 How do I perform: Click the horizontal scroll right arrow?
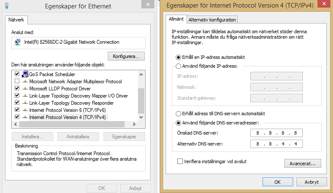pyautogui.click(x=134, y=124)
